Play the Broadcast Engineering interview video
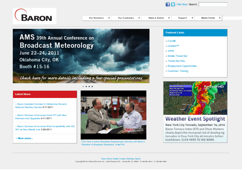The height and width of the screenshot is (181, 242). click(114, 115)
